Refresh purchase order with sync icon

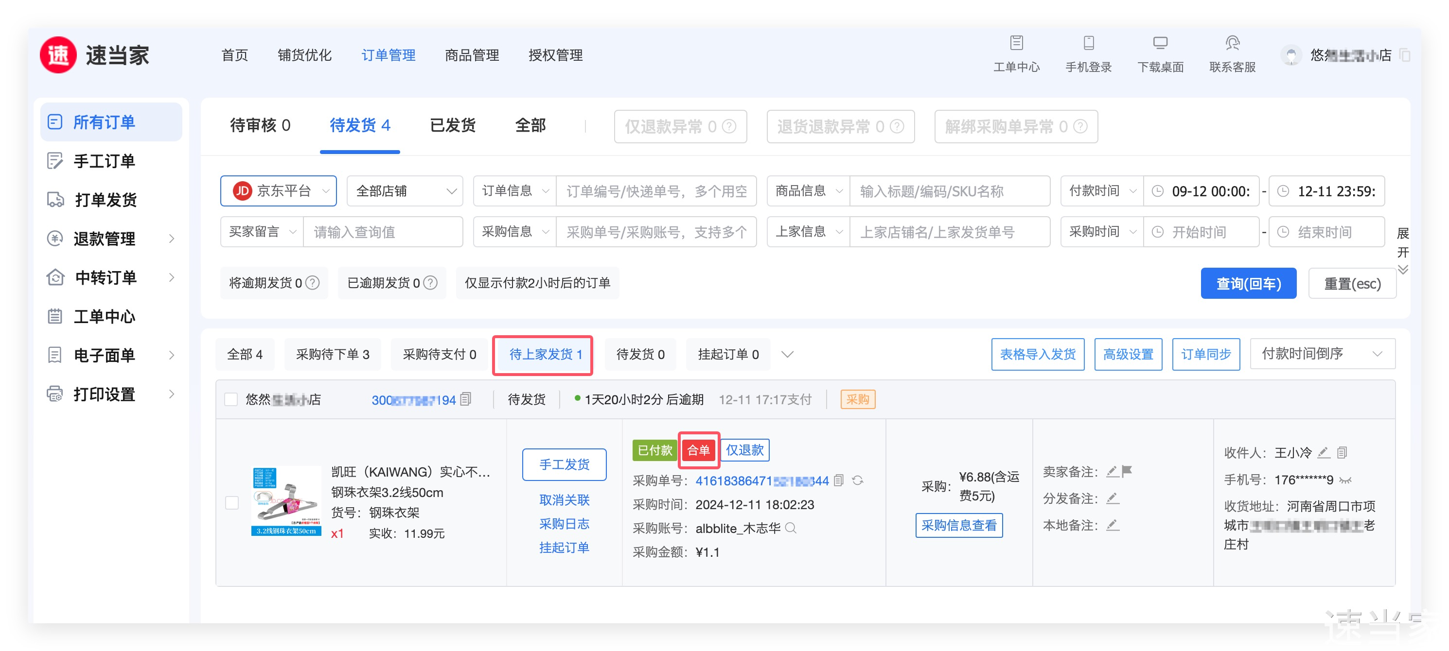click(857, 480)
